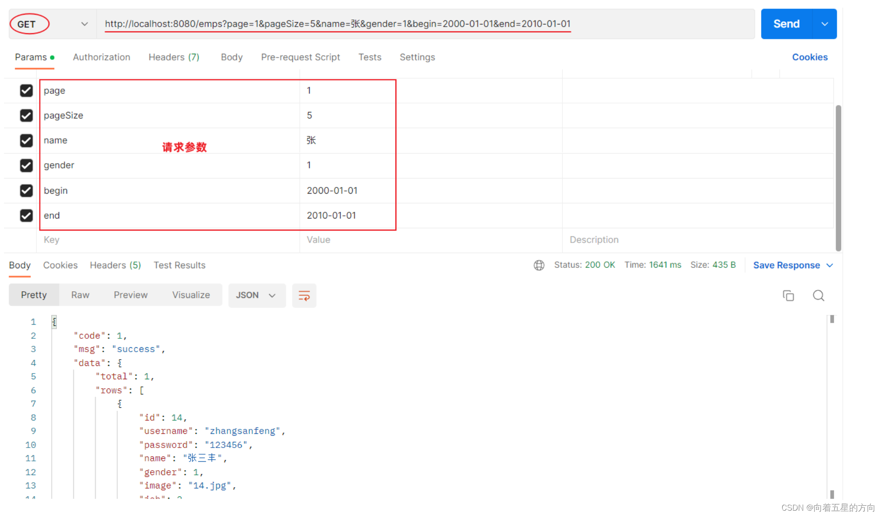This screenshot has height=516, width=881.
Task: Open the search icon in response pane
Action: (x=818, y=296)
